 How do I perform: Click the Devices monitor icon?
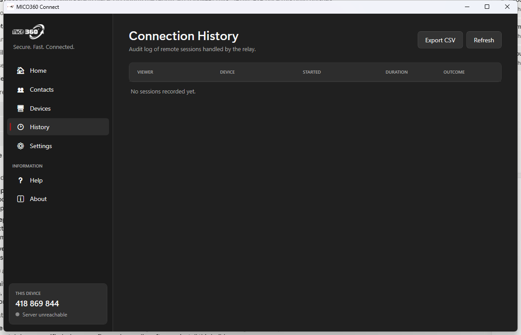21,108
